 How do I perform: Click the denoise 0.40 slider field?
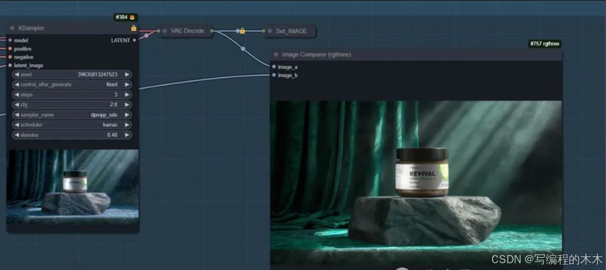coord(72,135)
